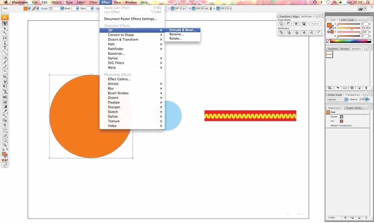Open the Opacity value dropdown

point(367,100)
